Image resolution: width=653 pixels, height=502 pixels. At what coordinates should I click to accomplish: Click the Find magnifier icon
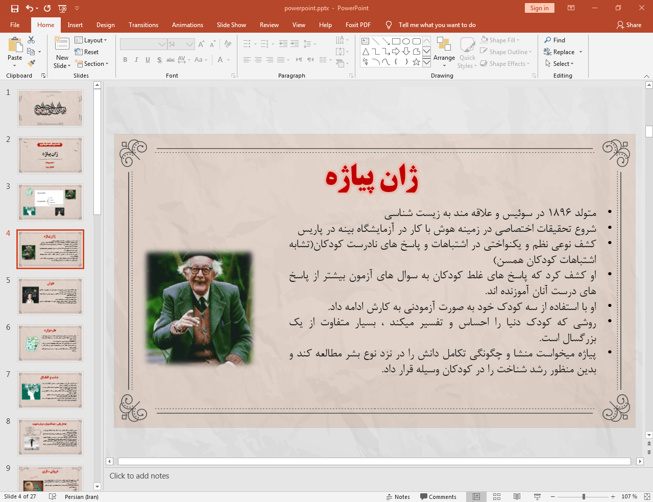coord(548,40)
